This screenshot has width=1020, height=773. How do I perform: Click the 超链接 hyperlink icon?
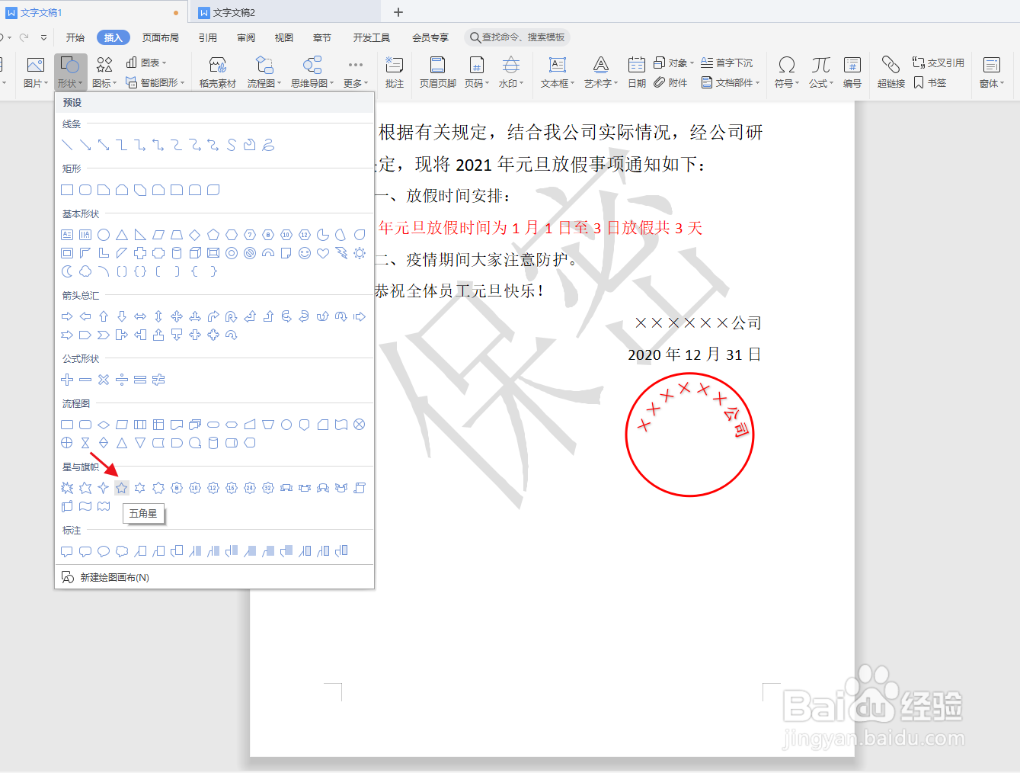click(890, 72)
